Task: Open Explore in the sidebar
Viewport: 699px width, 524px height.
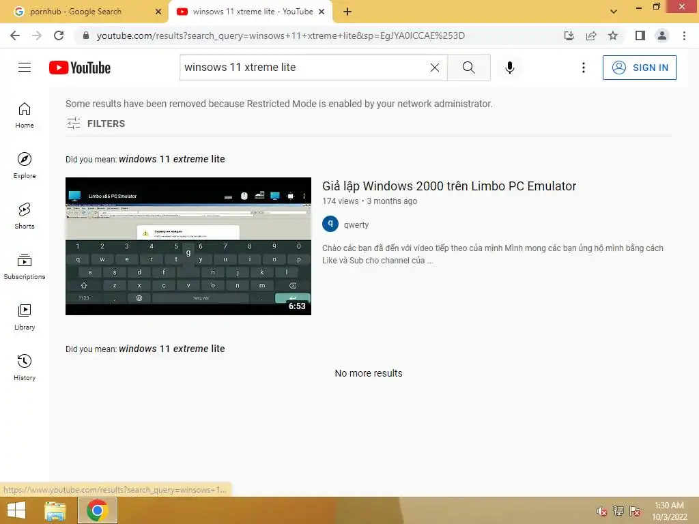Action: pyautogui.click(x=25, y=166)
